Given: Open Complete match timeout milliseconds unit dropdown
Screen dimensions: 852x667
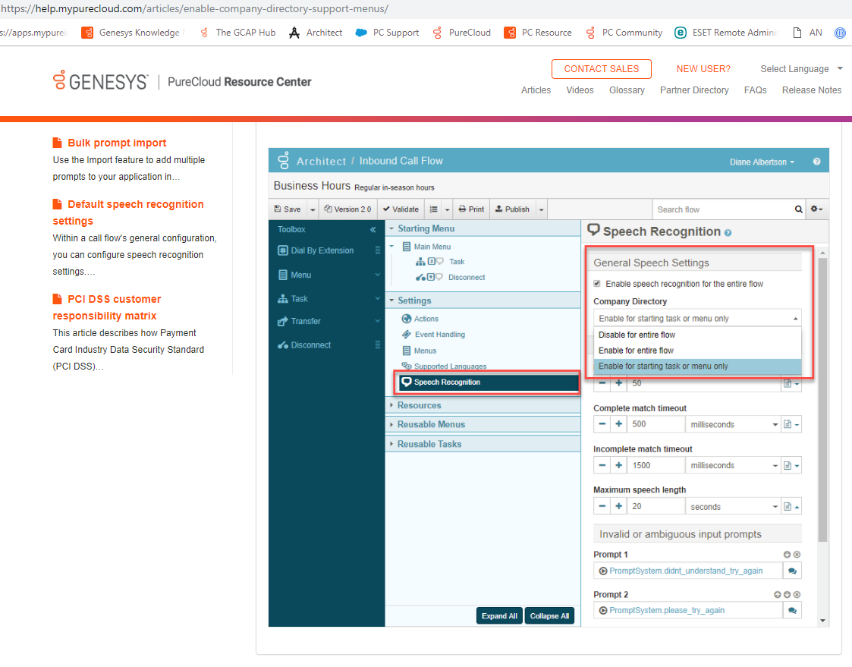Looking at the screenshot, I should (x=733, y=424).
